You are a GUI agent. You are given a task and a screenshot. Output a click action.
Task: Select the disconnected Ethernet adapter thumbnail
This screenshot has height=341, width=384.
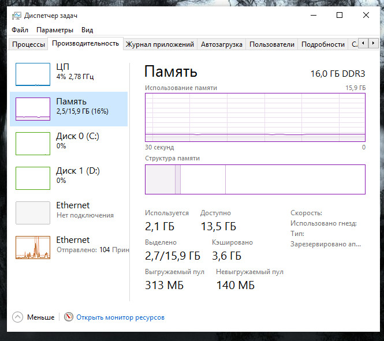32,212
